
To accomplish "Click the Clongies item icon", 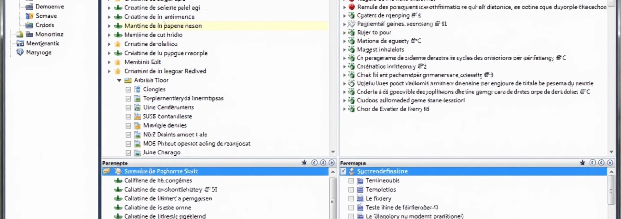I will [137, 89].
